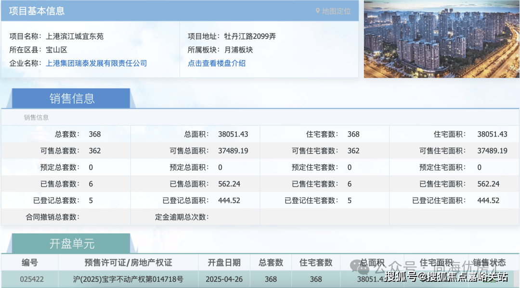Select the 销售信息 section tab

tap(72, 99)
